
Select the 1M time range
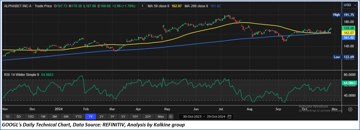coord(43,116)
